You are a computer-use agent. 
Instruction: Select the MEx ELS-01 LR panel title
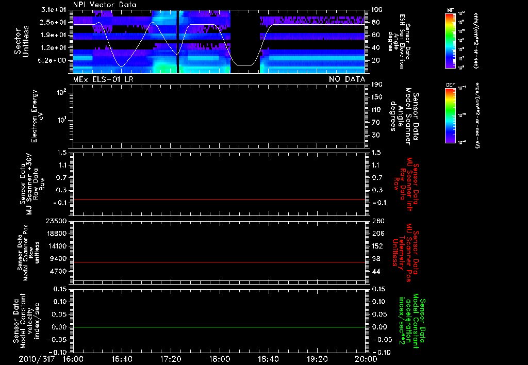pos(103,79)
